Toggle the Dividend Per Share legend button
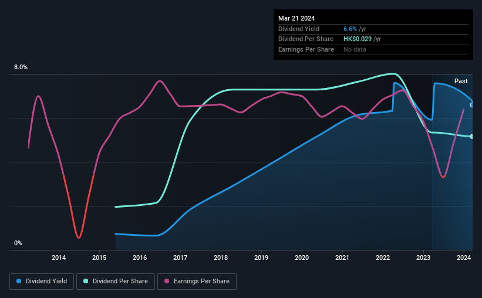 pyautogui.click(x=116, y=281)
